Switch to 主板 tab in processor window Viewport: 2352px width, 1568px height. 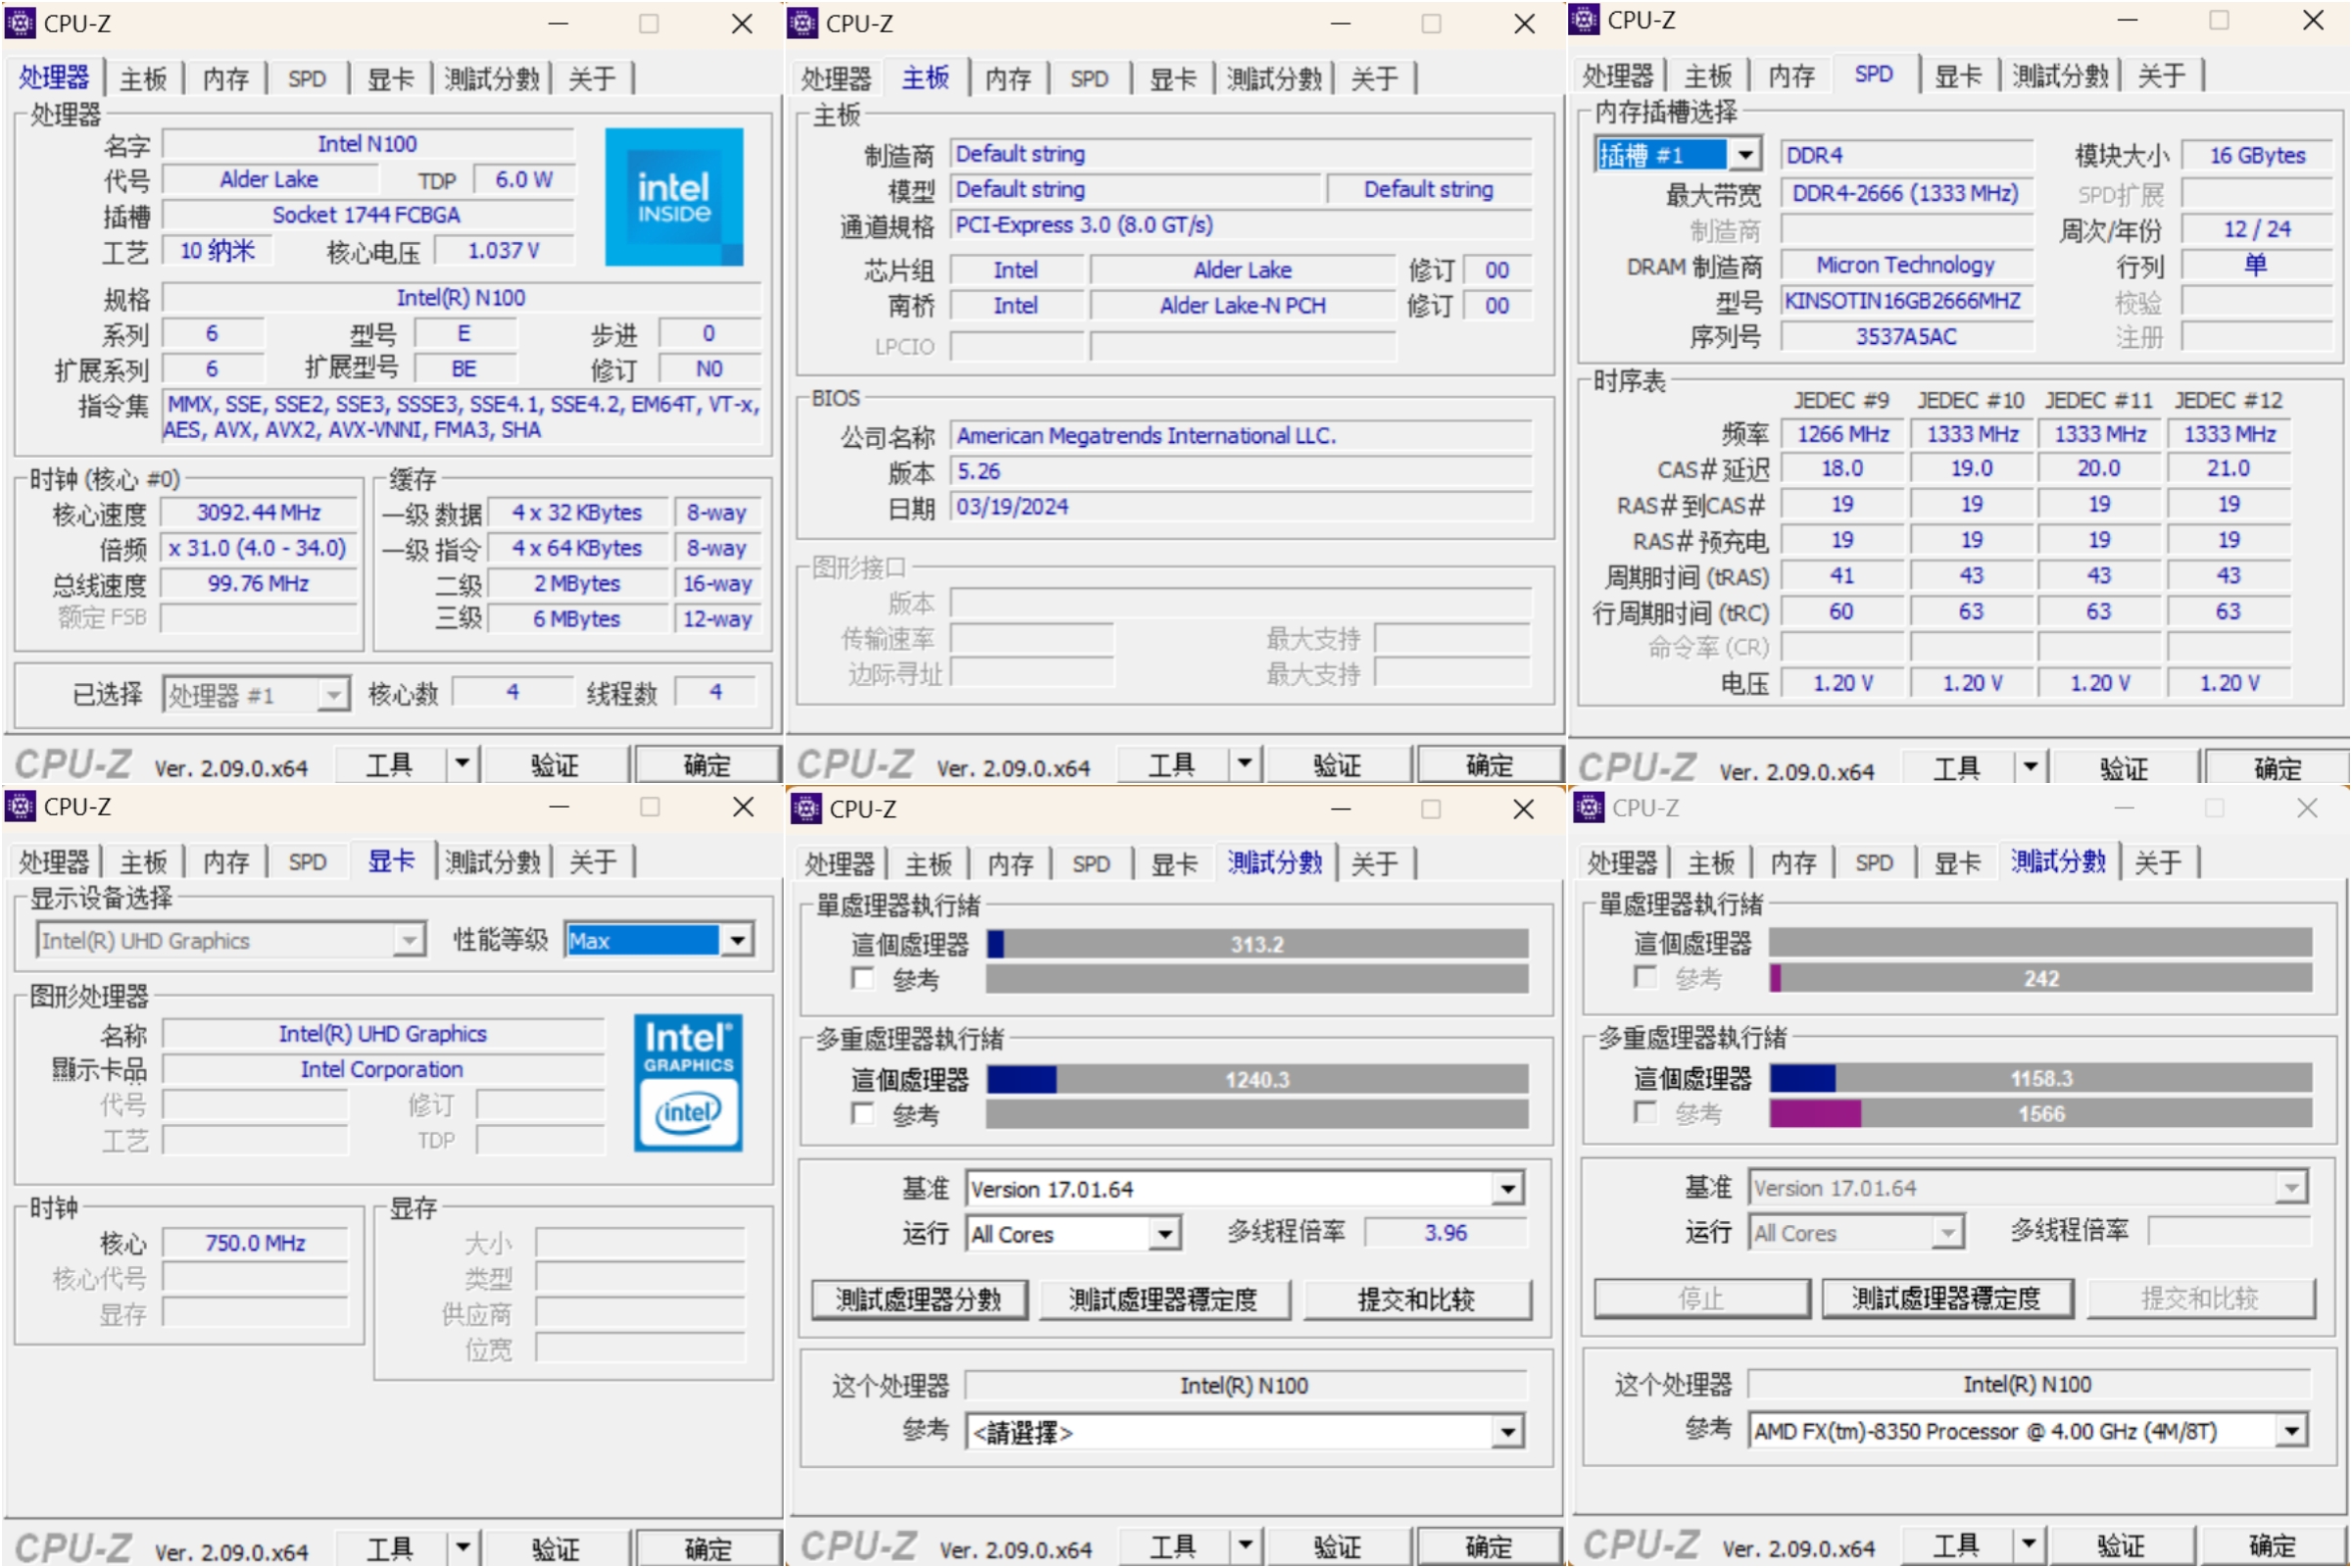point(143,79)
